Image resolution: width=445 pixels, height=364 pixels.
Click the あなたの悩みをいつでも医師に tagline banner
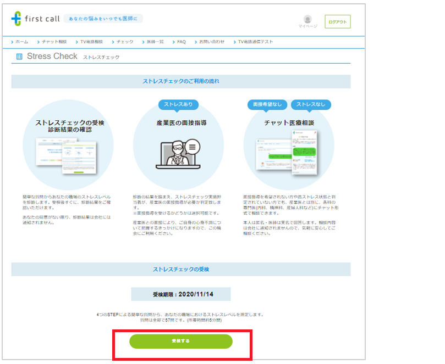(103, 19)
